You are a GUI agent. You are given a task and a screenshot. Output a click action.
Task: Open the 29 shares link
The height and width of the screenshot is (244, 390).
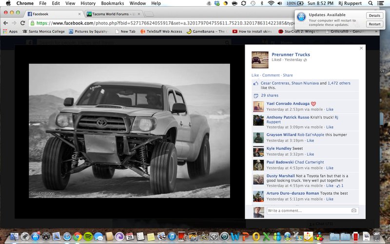[270, 95]
